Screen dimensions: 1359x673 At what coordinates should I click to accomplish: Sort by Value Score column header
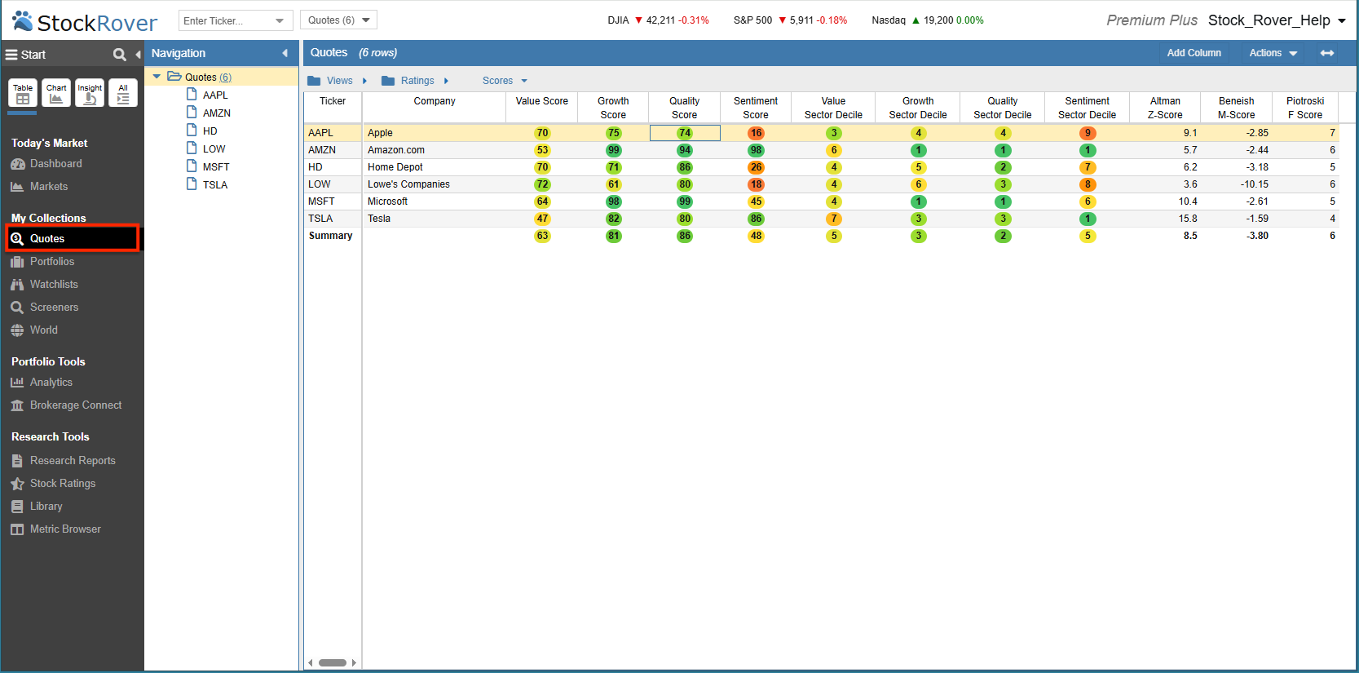coord(541,108)
